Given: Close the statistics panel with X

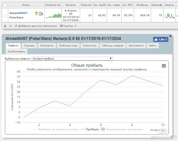Looking at the screenshot, I should tap(170, 36).
